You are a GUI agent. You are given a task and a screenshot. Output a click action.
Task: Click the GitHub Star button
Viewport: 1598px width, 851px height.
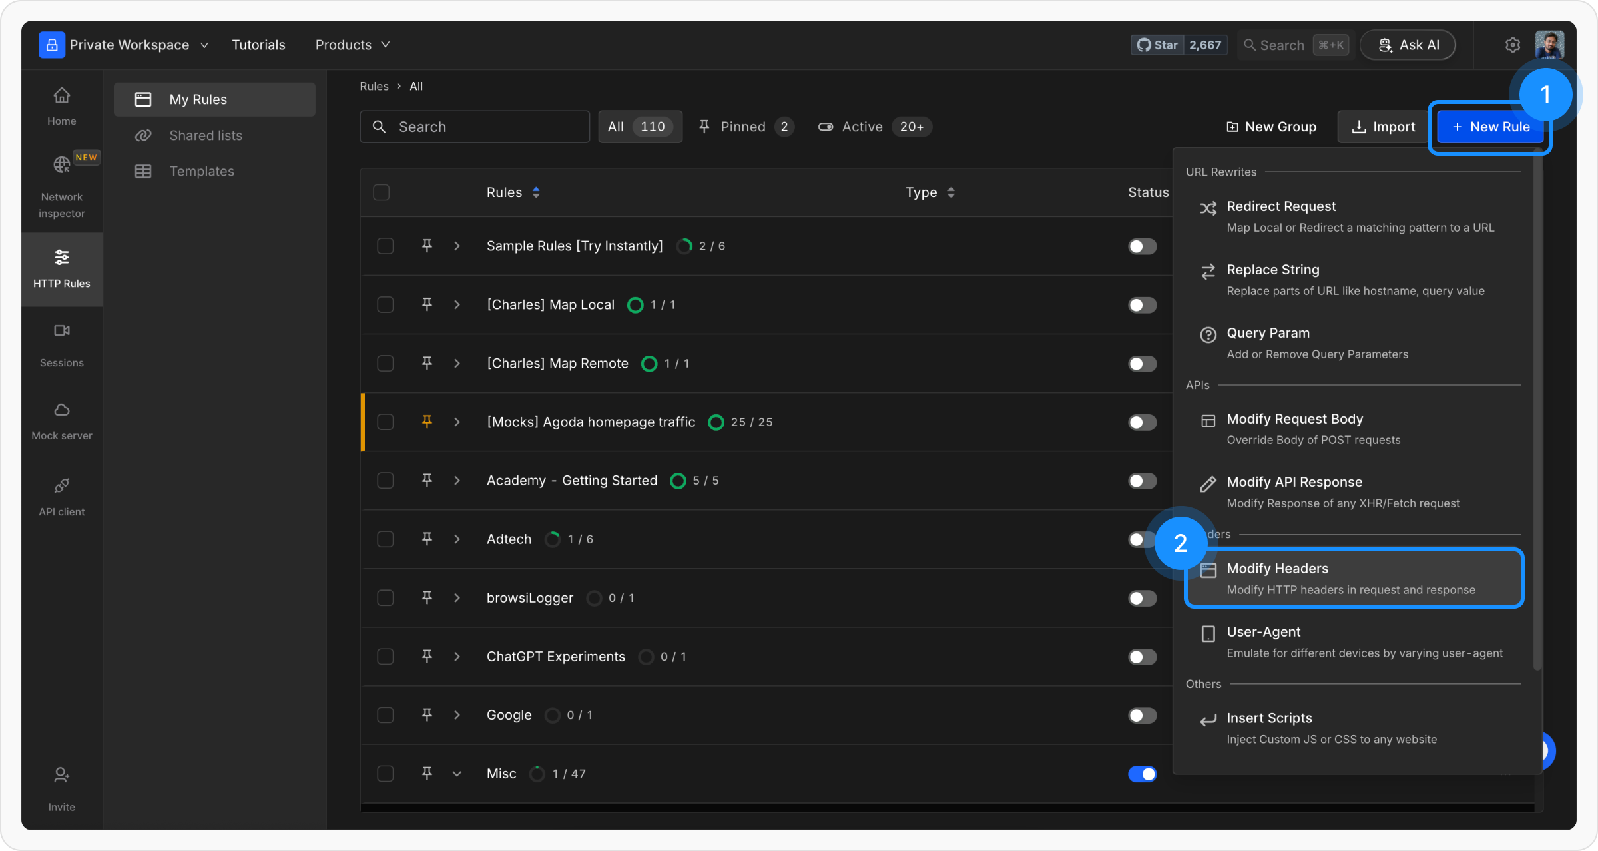pos(1157,45)
